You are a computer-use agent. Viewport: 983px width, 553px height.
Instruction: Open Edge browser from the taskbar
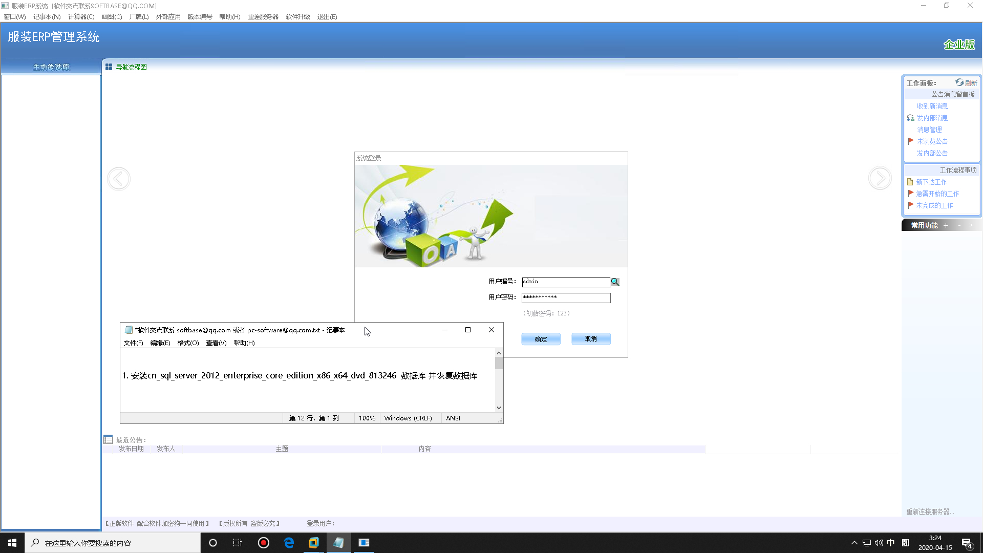click(289, 543)
